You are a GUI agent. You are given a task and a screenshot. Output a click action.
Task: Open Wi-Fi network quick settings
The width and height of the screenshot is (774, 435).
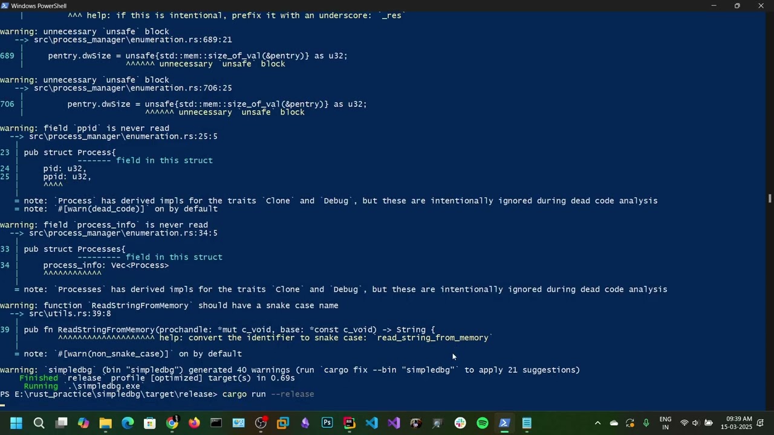(684, 423)
